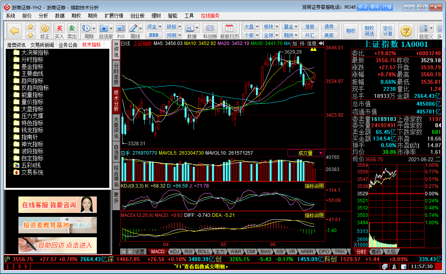446x274 pixels.
Task: Switch to the 筹码 tab
Action: pos(376,252)
